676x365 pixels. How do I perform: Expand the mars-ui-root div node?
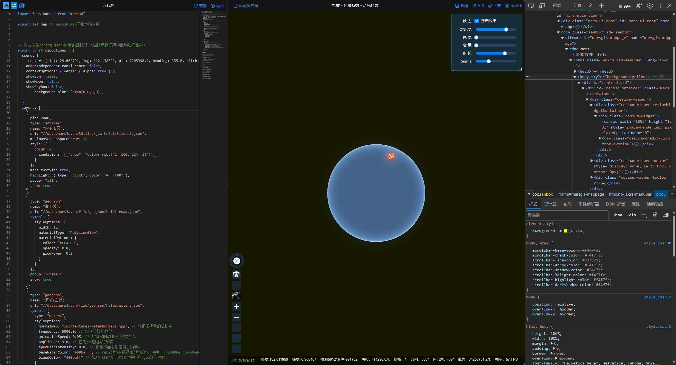tap(559, 21)
